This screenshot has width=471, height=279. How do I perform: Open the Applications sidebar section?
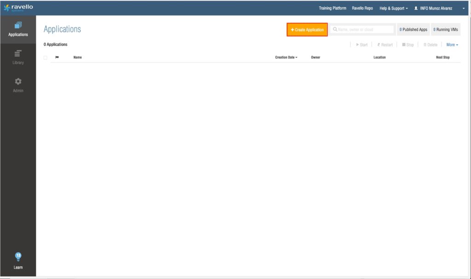point(18,29)
